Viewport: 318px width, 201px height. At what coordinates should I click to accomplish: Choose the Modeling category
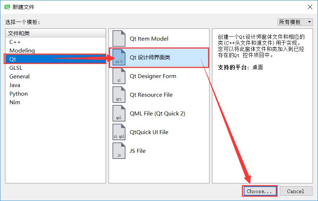22,50
